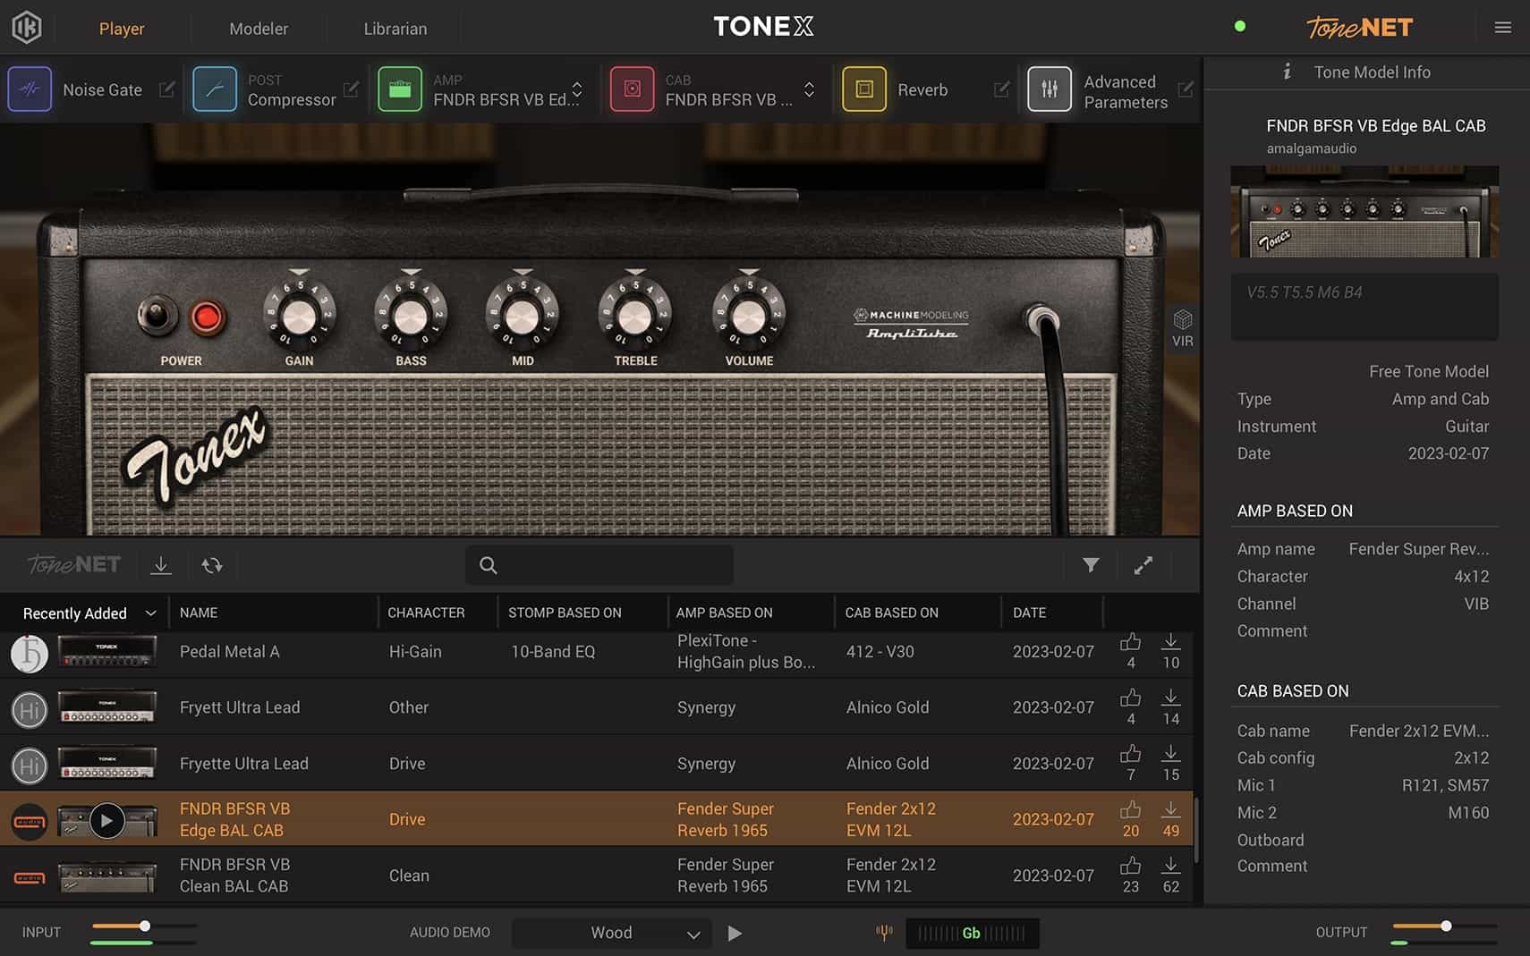1530x956 pixels.
Task: Download the Pedal Metal A tone
Action: (x=1170, y=642)
